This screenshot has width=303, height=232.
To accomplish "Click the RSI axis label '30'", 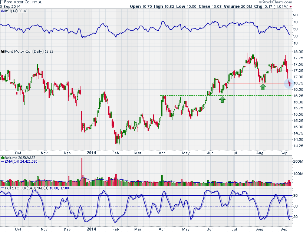I will pyautogui.click(x=296, y=36).
